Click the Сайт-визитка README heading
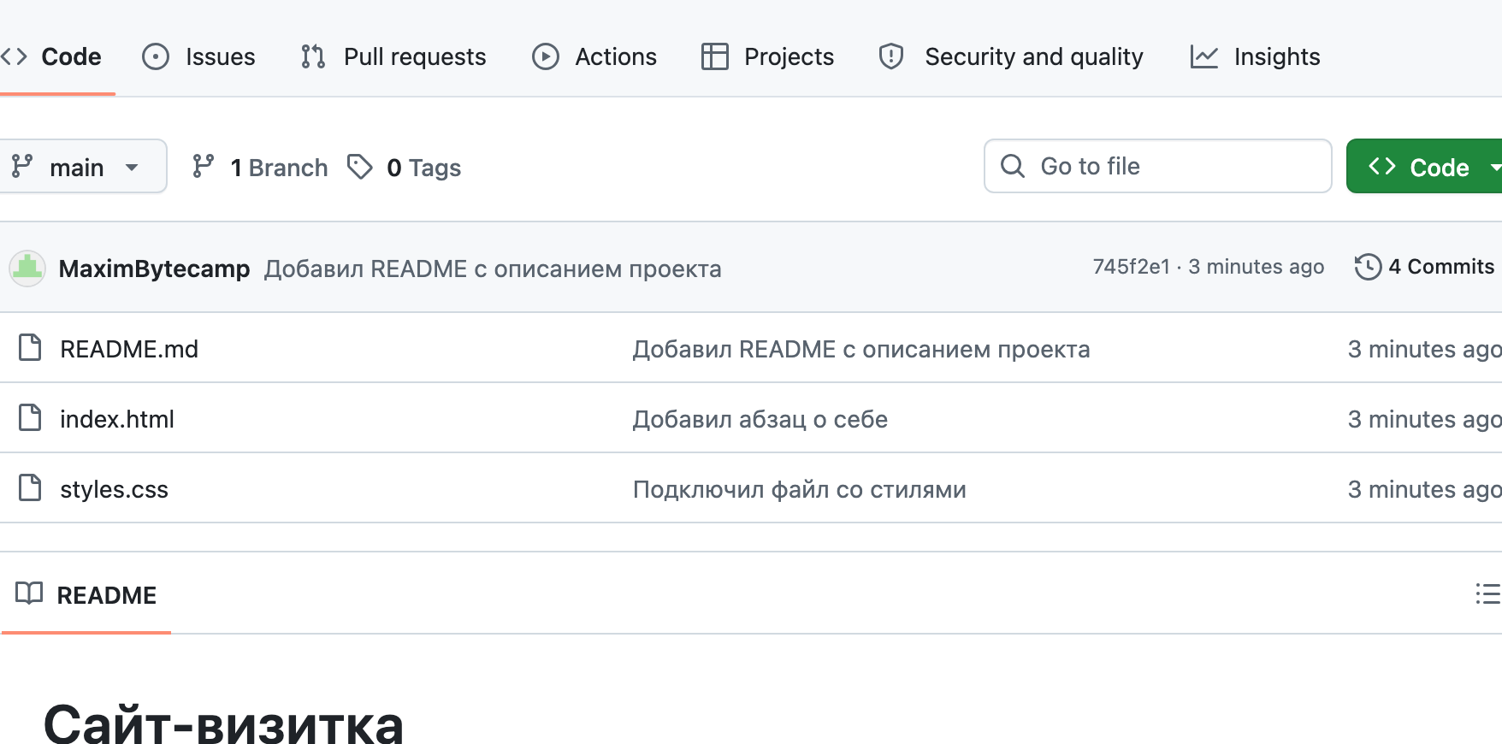 pyautogui.click(x=223, y=723)
